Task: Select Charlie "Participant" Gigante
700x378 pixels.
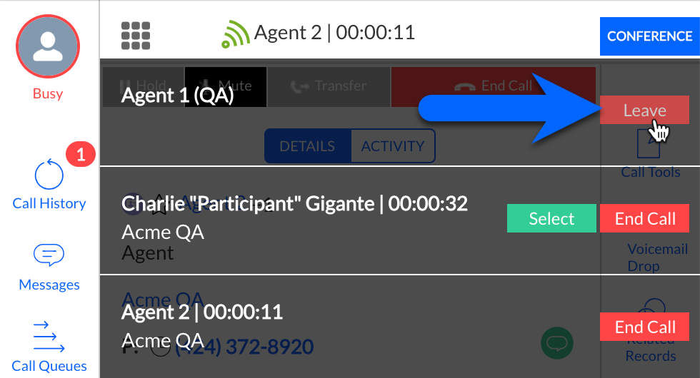Action: pyautogui.click(x=551, y=219)
